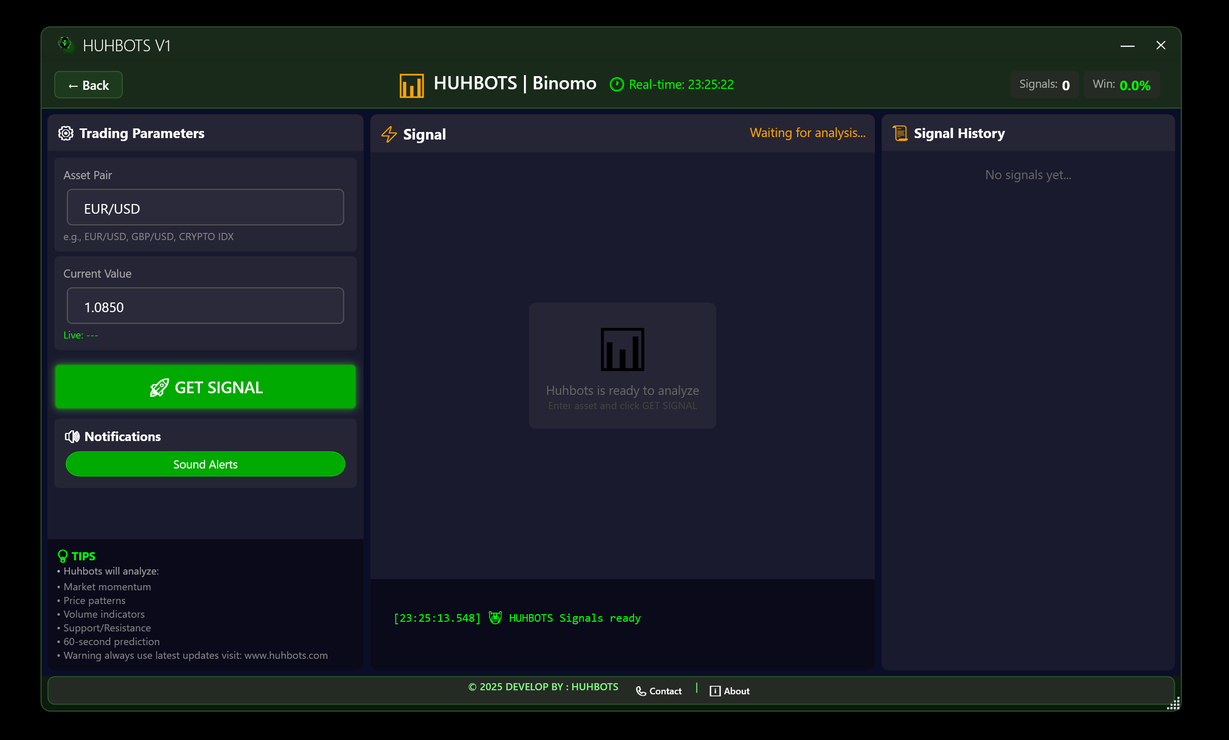This screenshot has height=740, width=1229.
Task: Click the Notifications speaker icon
Action: (72, 436)
